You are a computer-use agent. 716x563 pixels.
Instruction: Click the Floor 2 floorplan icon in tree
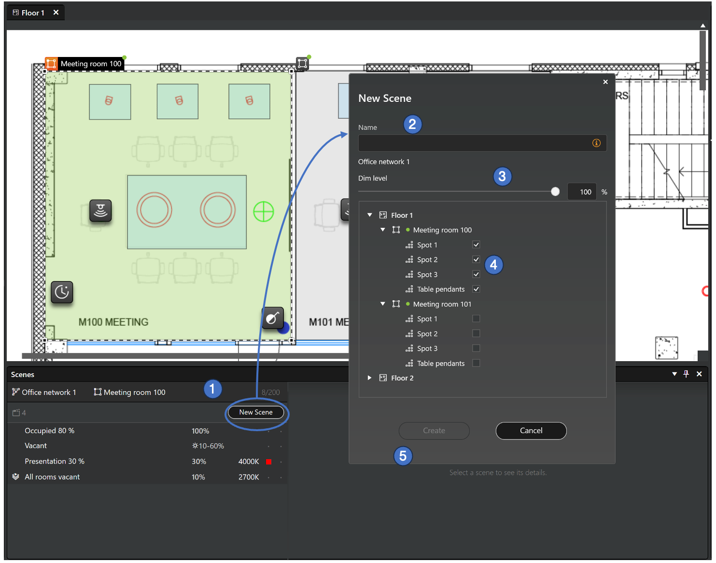pyautogui.click(x=383, y=378)
